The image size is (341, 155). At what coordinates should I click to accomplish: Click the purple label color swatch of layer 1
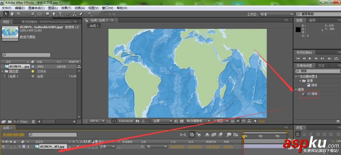coord(24,147)
